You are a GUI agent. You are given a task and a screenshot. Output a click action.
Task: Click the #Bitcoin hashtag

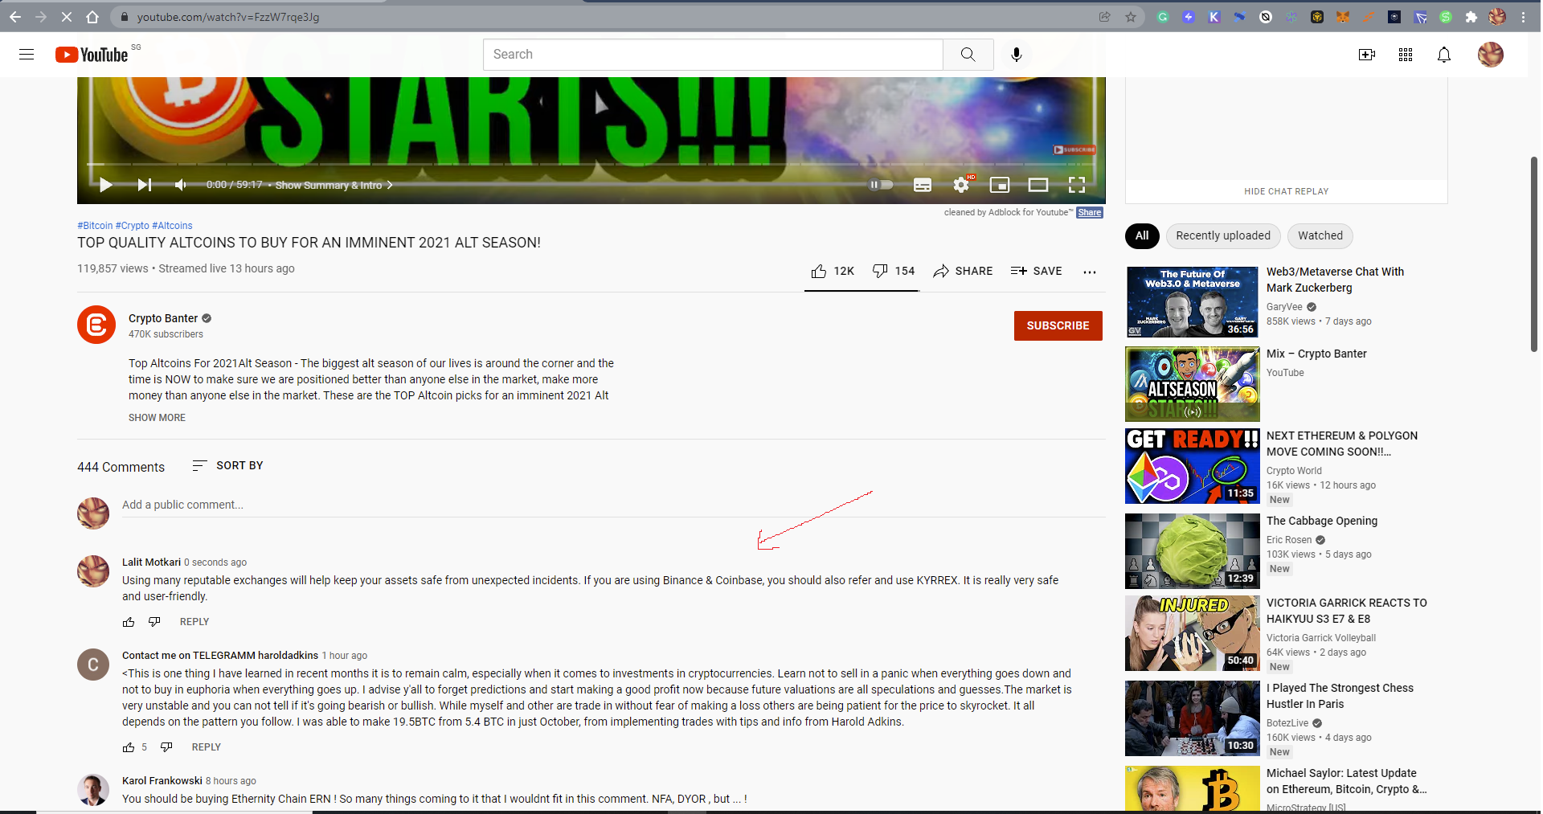[x=95, y=226]
